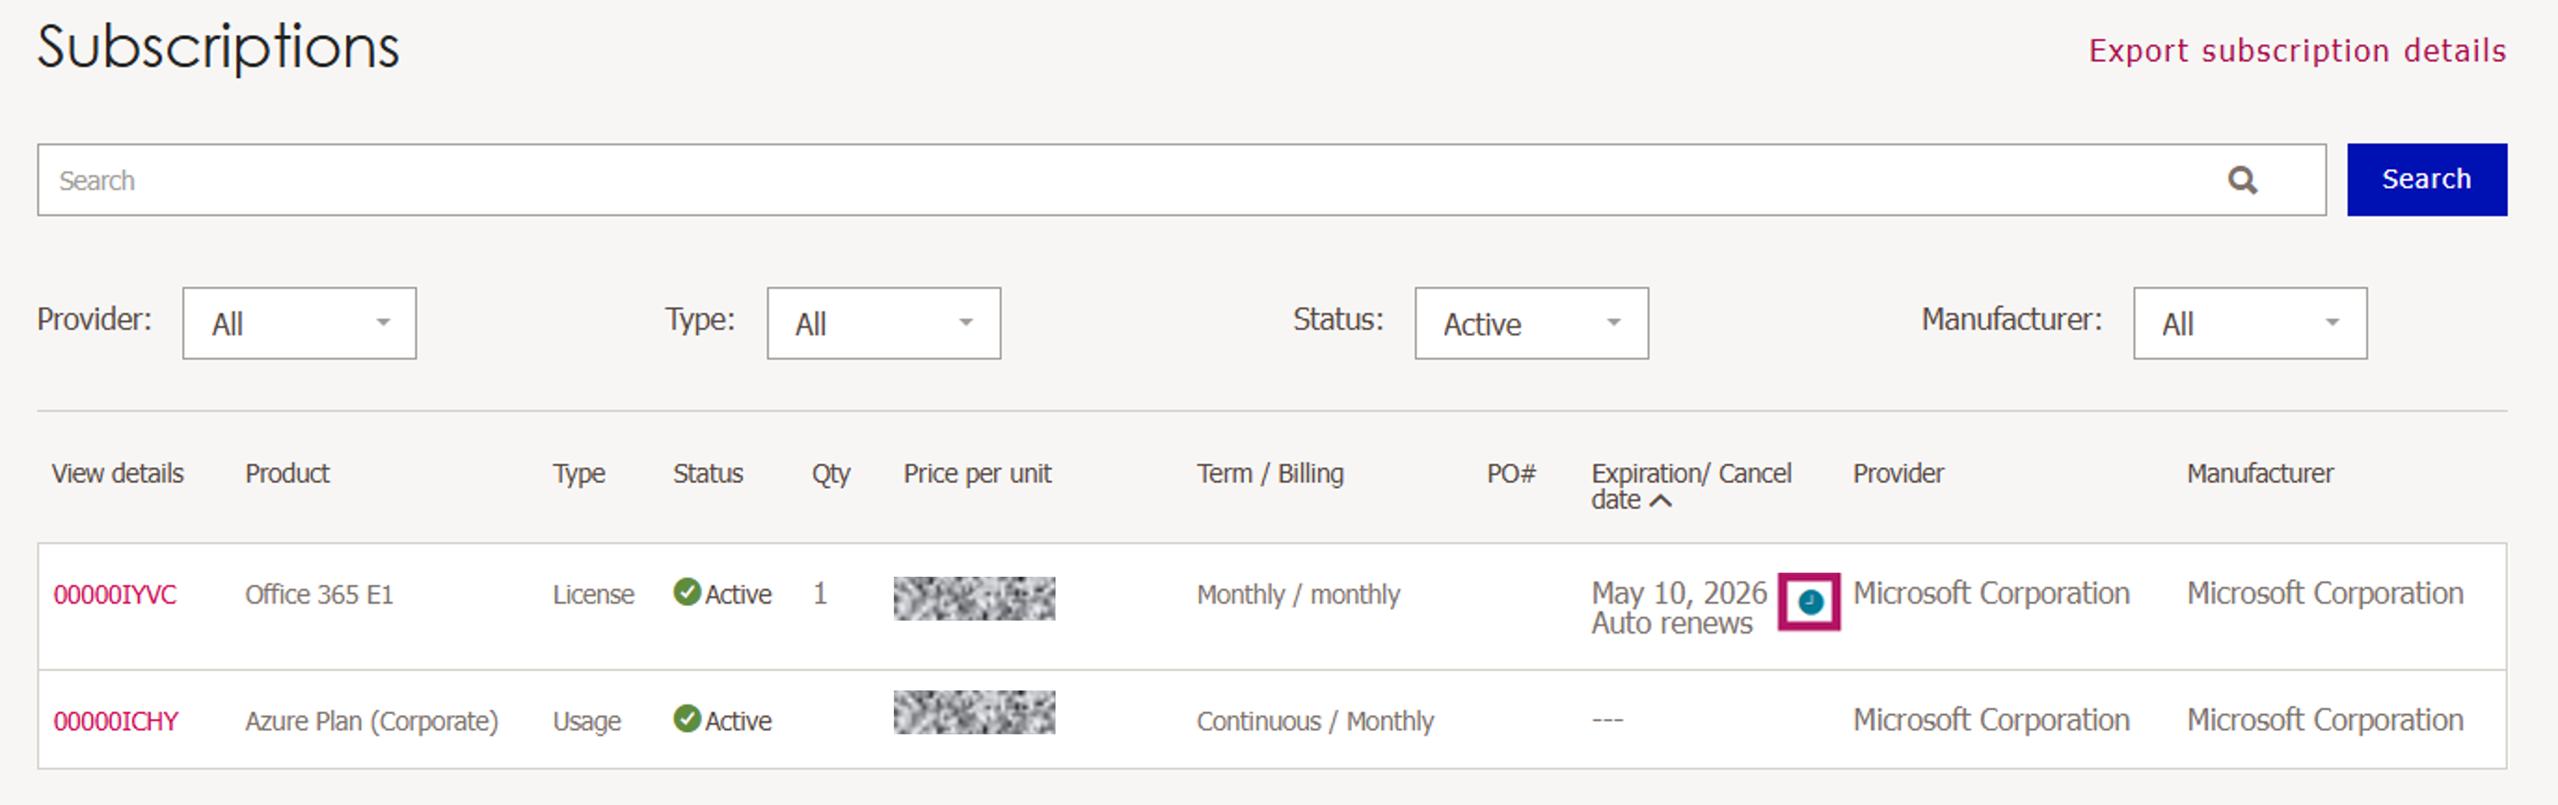
Task: Click the Product column header
Action: pyautogui.click(x=287, y=474)
